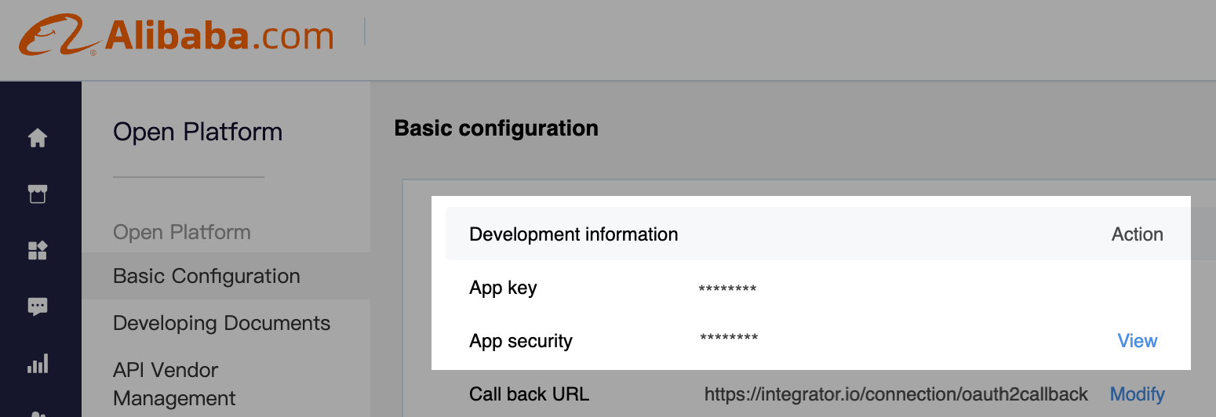Select the apps widgets icon in sidebar

coord(38,250)
